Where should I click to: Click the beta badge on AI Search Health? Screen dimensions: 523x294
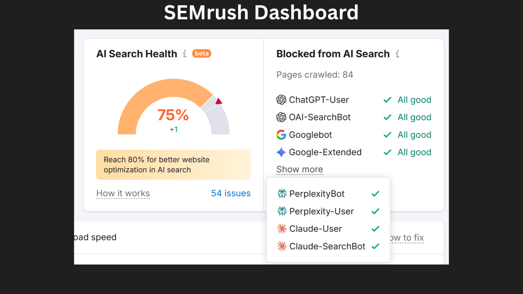pyautogui.click(x=201, y=54)
